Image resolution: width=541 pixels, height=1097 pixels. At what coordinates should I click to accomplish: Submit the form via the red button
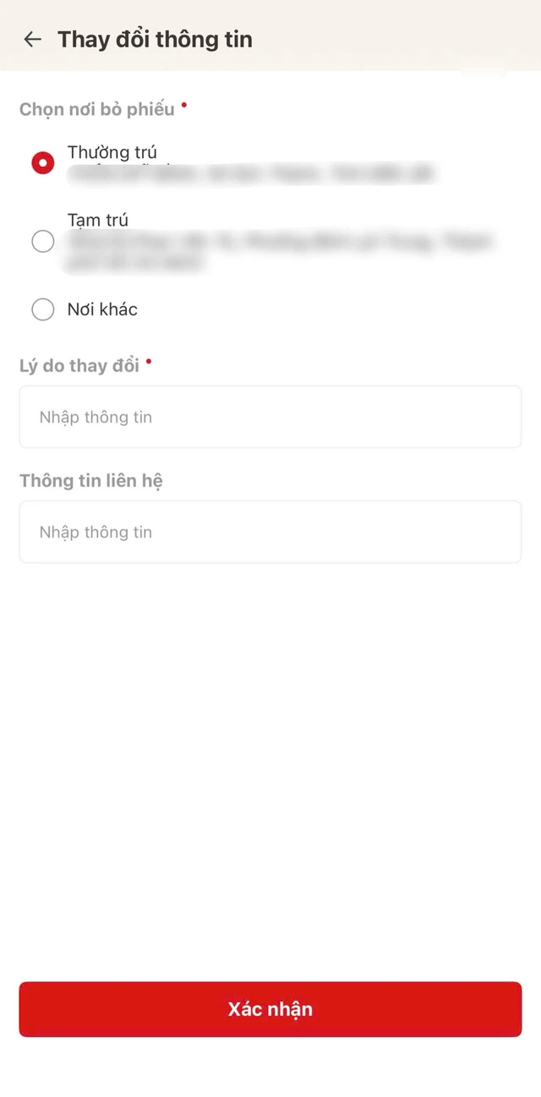(x=270, y=1008)
